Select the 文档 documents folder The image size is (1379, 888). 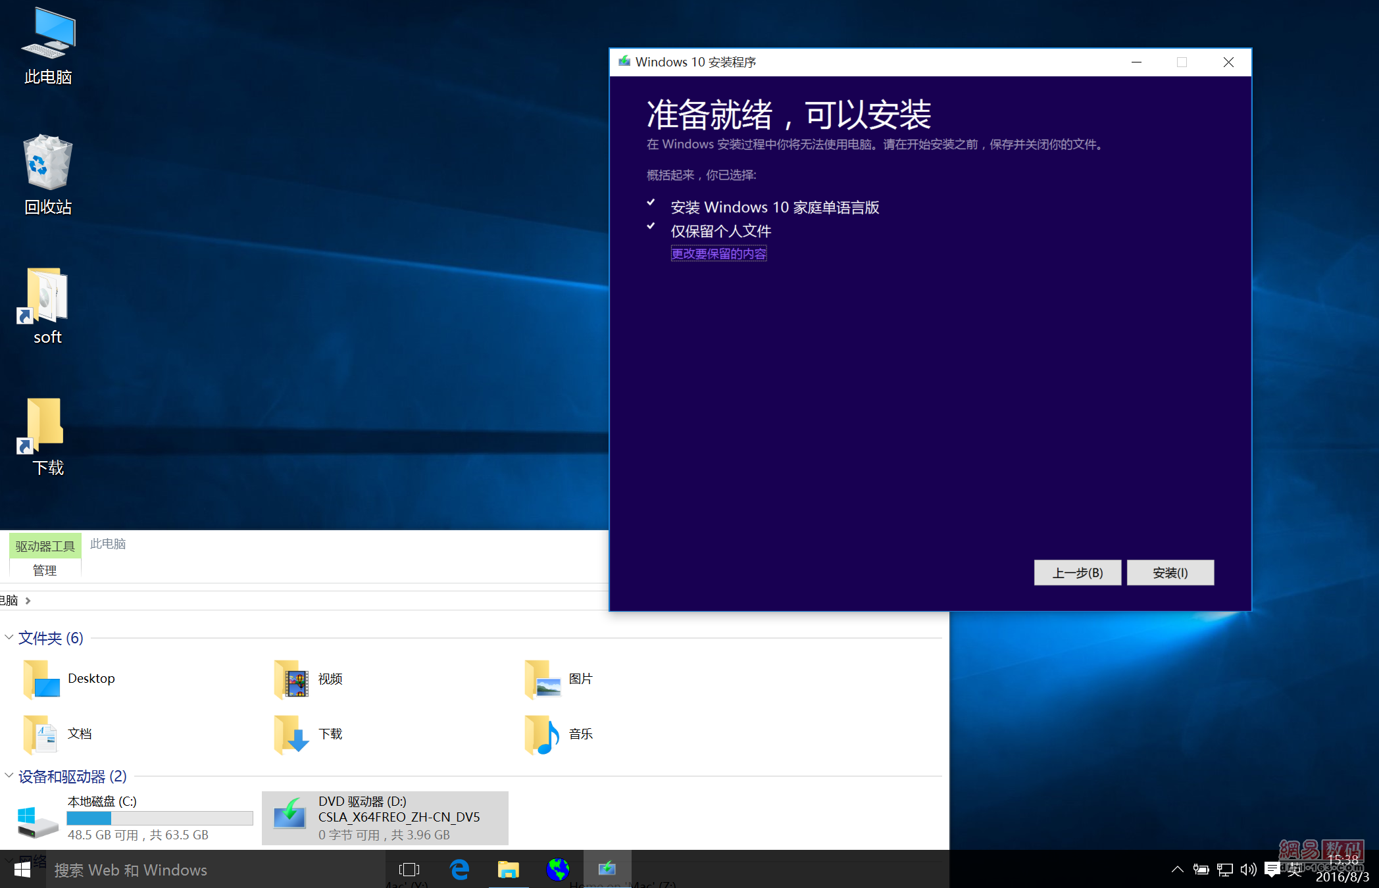click(x=57, y=734)
